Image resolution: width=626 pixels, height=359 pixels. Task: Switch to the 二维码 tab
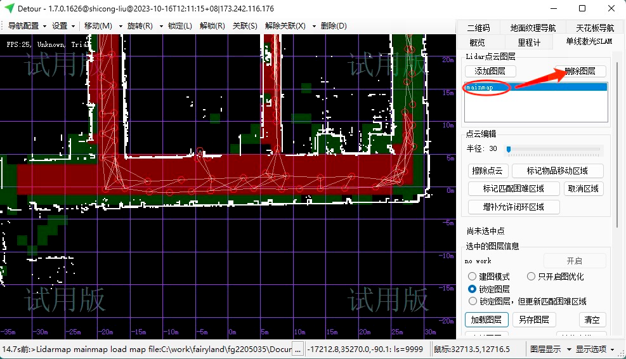click(x=478, y=28)
